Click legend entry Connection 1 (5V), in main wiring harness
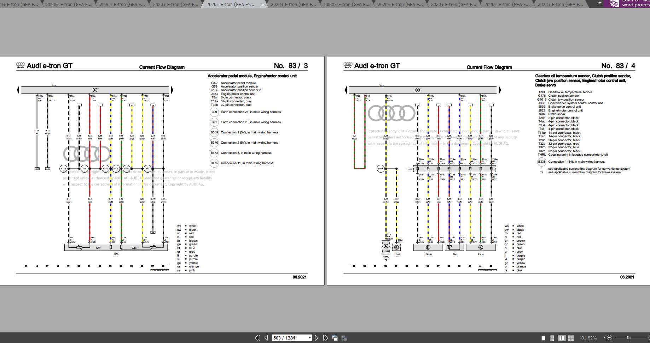Image resolution: width=650 pixels, height=343 pixels. 249,132
